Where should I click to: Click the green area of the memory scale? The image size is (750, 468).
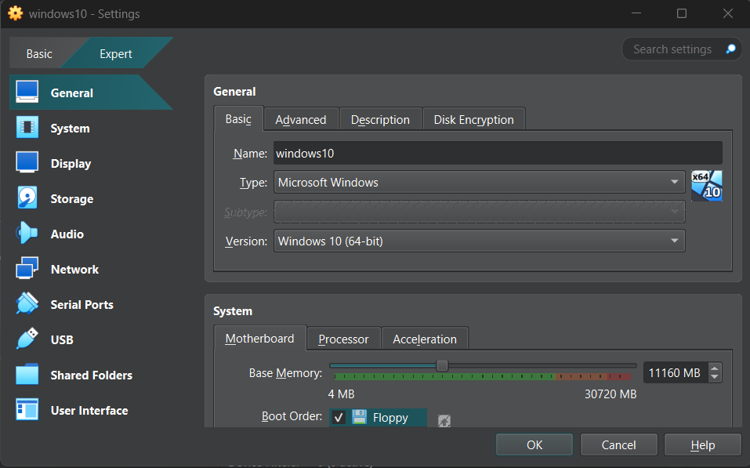[x=444, y=376]
